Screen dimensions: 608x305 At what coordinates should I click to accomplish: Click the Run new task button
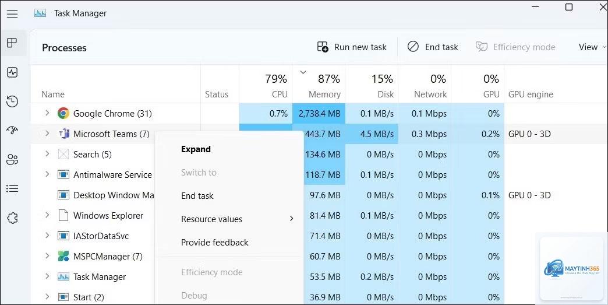coord(352,47)
